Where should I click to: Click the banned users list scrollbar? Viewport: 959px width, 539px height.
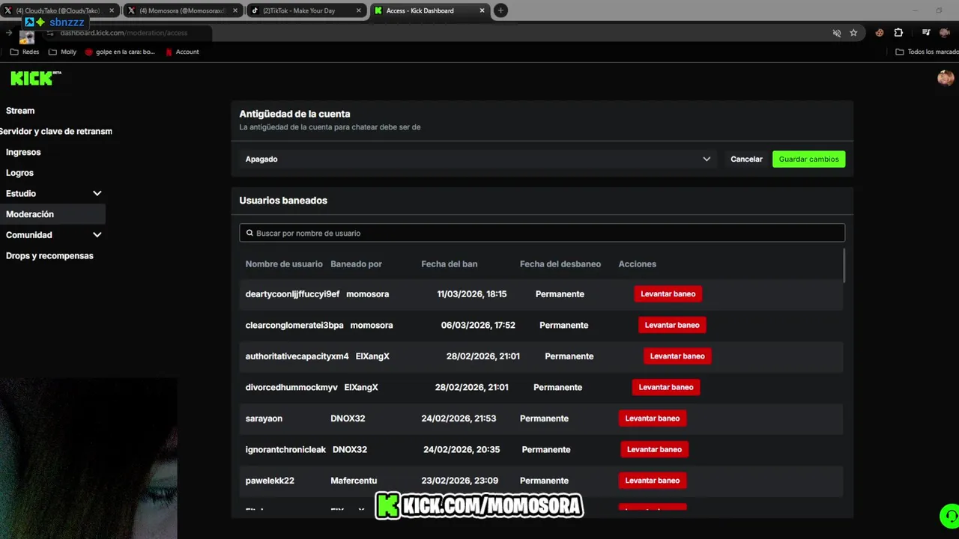[844, 266]
